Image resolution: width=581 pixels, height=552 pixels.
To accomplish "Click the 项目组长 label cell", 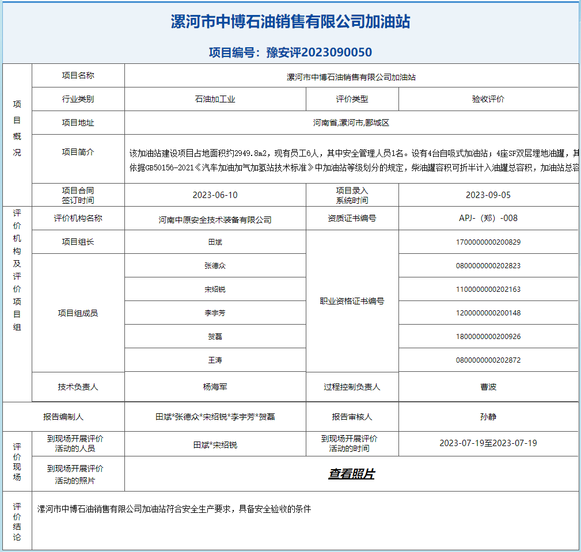I will (x=78, y=242).
